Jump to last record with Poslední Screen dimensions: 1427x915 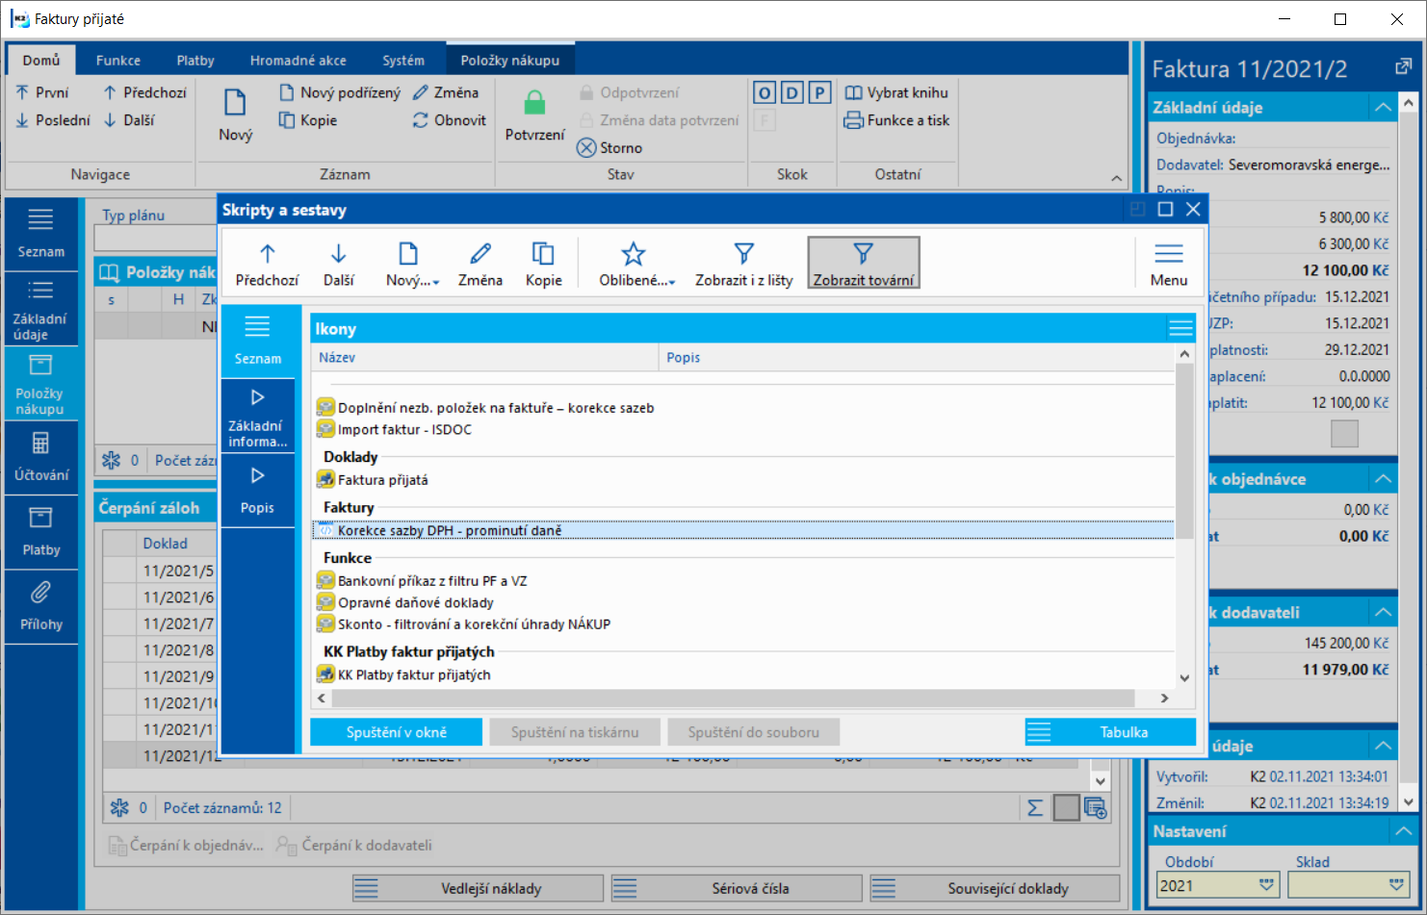point(53,120)
